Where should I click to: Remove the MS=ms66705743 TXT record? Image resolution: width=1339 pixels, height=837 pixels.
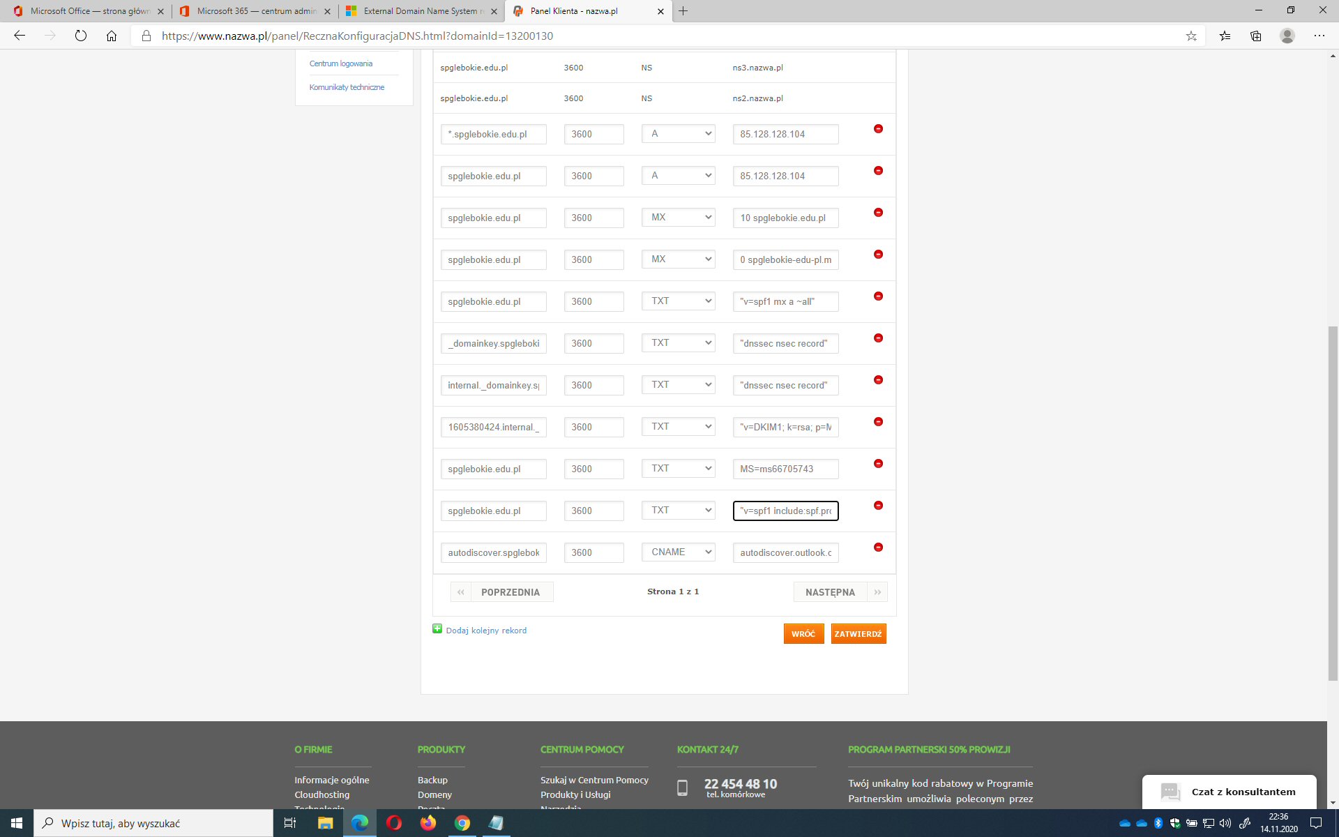pyautogui.click(x=878, y=464)
